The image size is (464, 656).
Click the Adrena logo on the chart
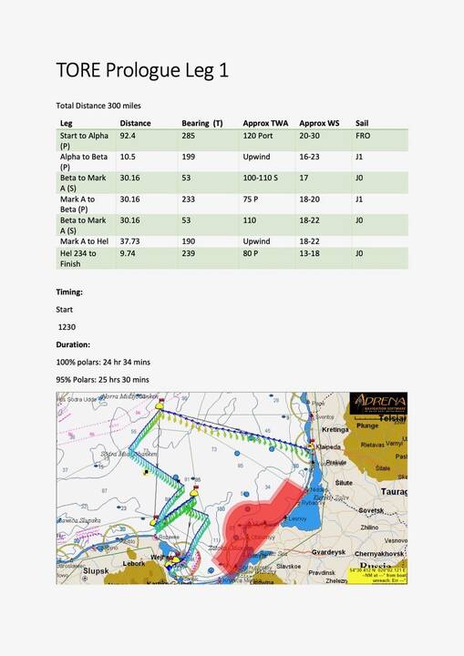click(x=378, y=404)
